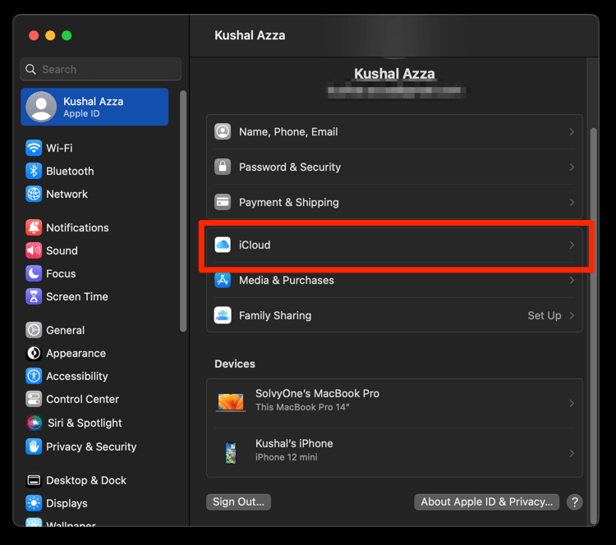
Task: Click the 'Desktop & Dock' label
Action: click(86, 480)
